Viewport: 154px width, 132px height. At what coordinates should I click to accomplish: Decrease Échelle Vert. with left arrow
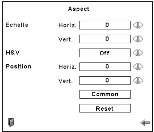(135, 39)
